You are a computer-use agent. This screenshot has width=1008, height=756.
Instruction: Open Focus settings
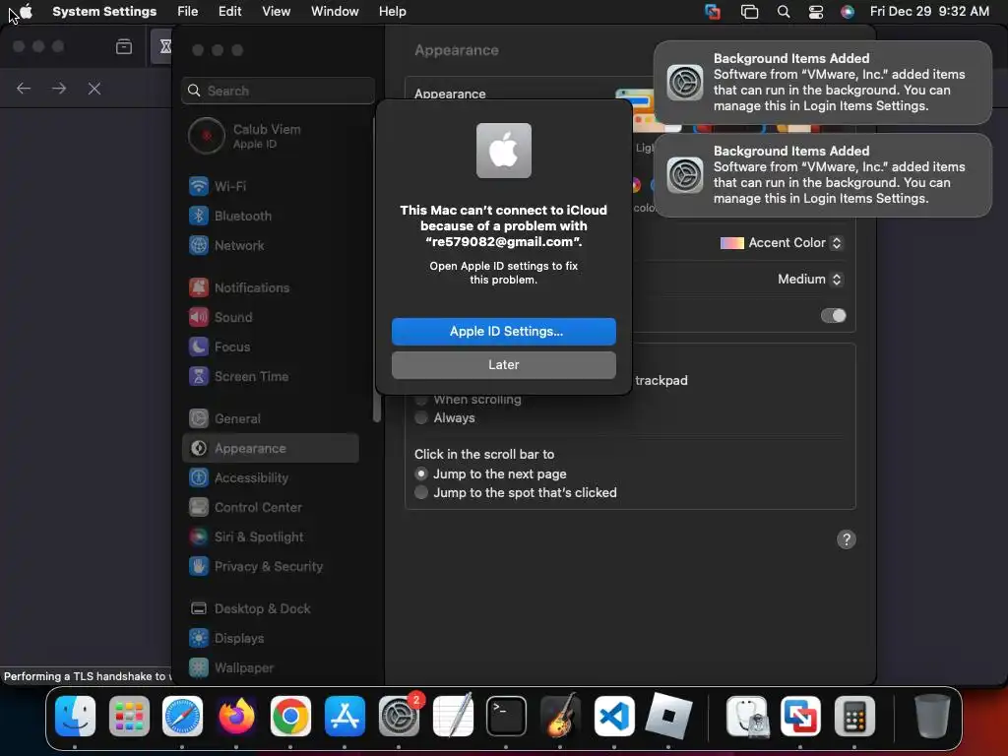(x=270, y=347)
